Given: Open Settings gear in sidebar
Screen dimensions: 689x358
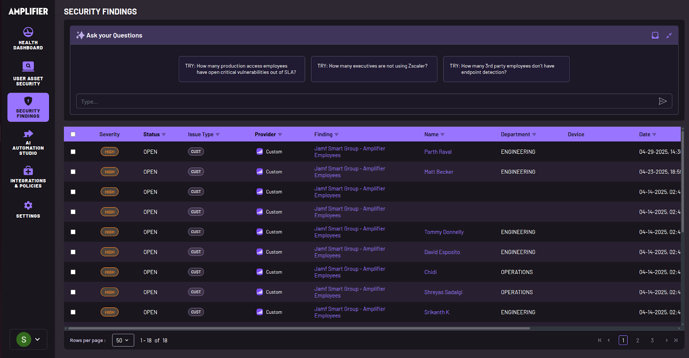Looking at the screenshot, I should click(x=28, y=205).
